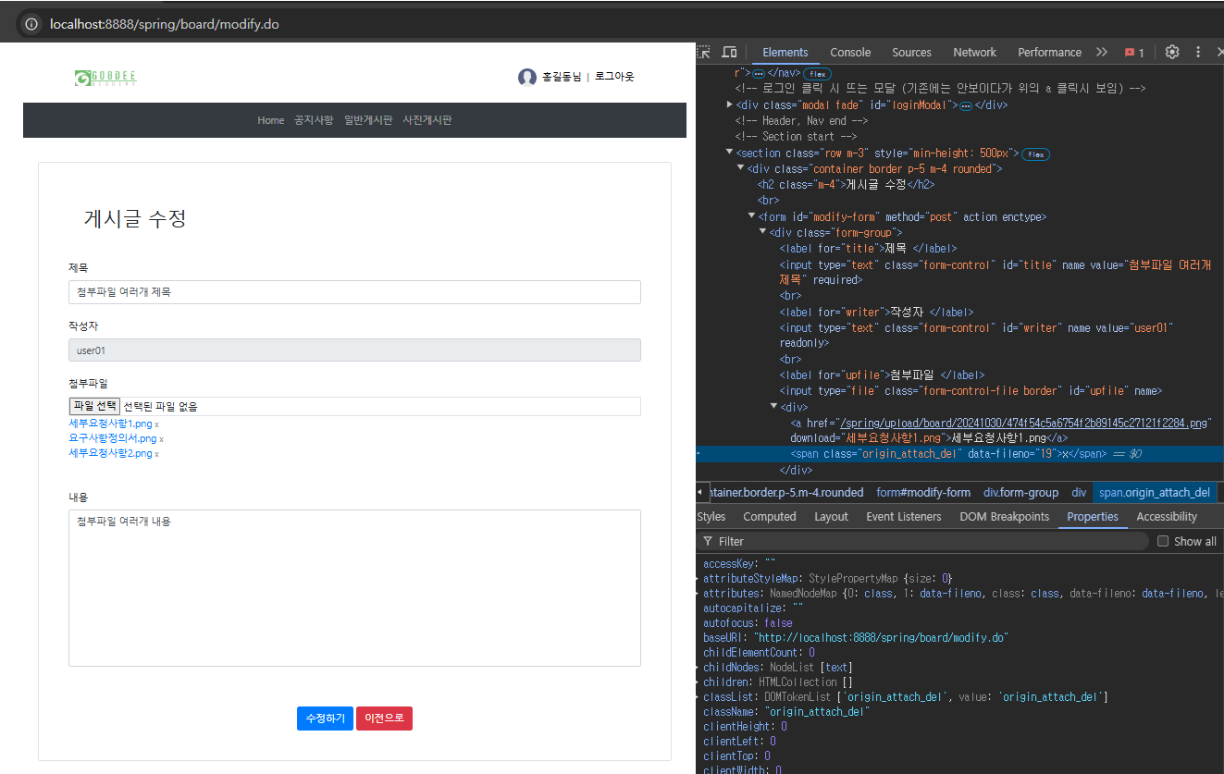Collapse the form modify-form node
The width and height of the screenshot is (1224, 774).
click(751, 216)
